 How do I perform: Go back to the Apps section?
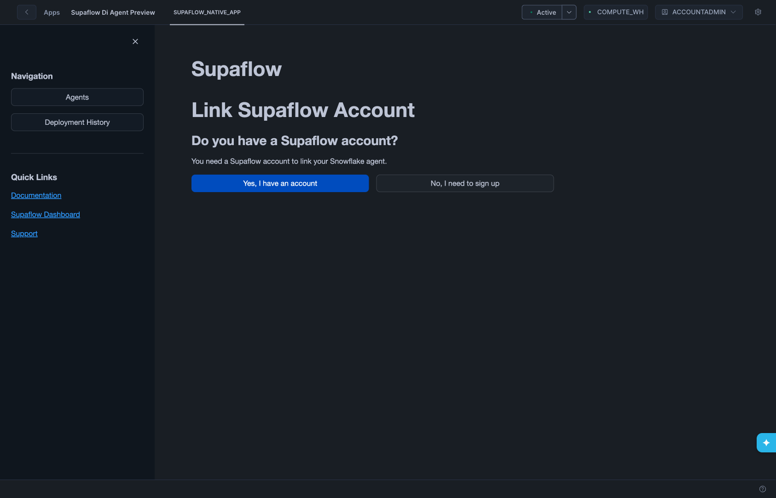(52, 12)
